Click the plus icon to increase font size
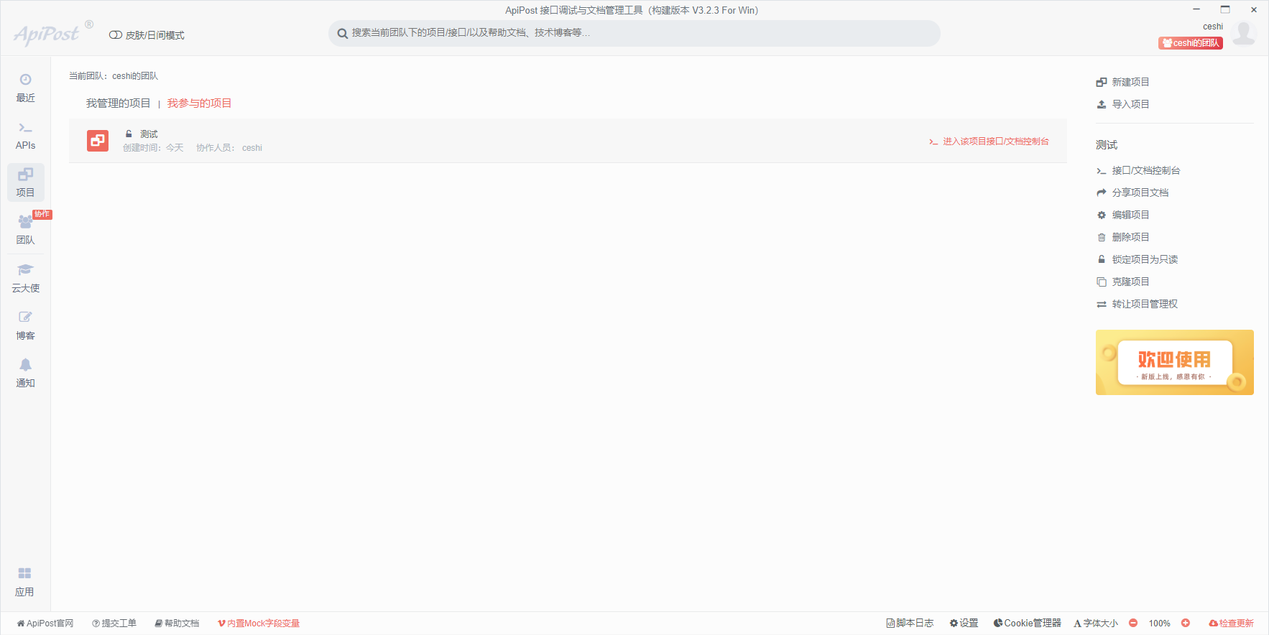This screenshot has height=635, width=1269. click(1186, 623)
